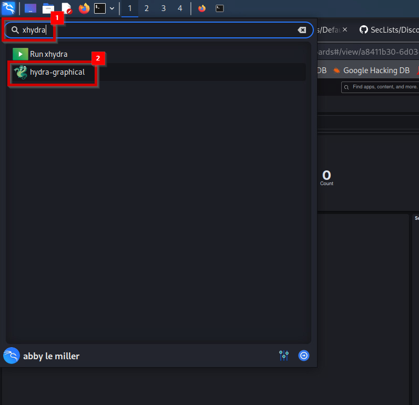Click the terminal window button in taskbar
This screenshot has height=405, width=419.
click(220, 8)
